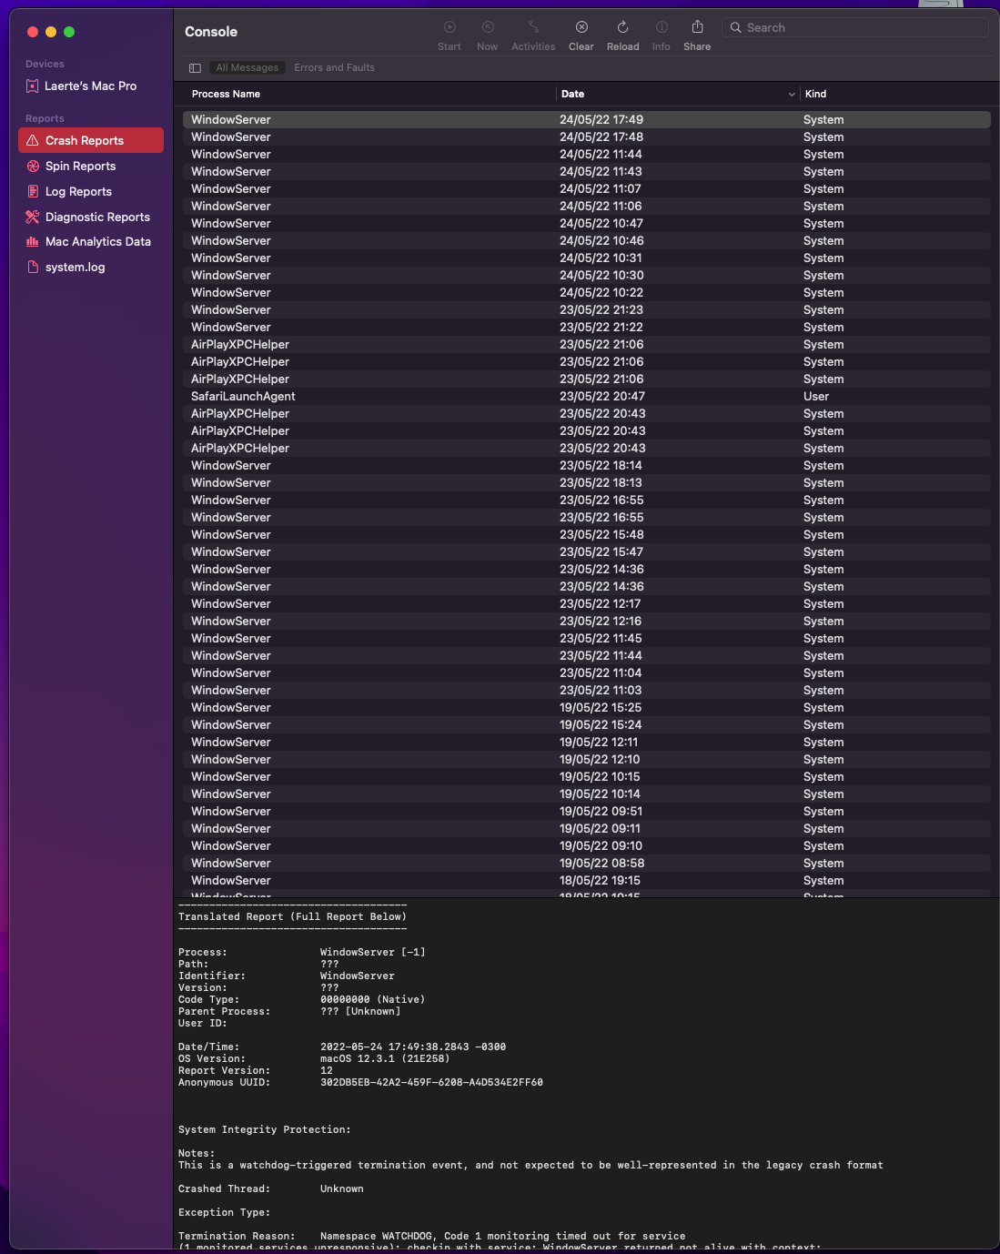Click the macOS 12.3.1 (21E258) version text
The width and height of the screenshot is (1000, 1254).
tap(385, 1058)
